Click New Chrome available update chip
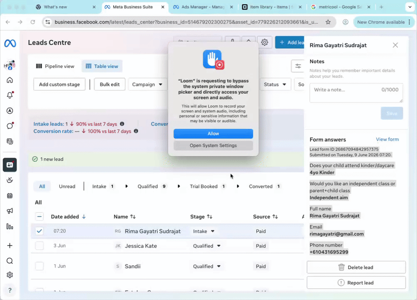The width and height of the screenshot is (417, 300). [x=384, y=22]
